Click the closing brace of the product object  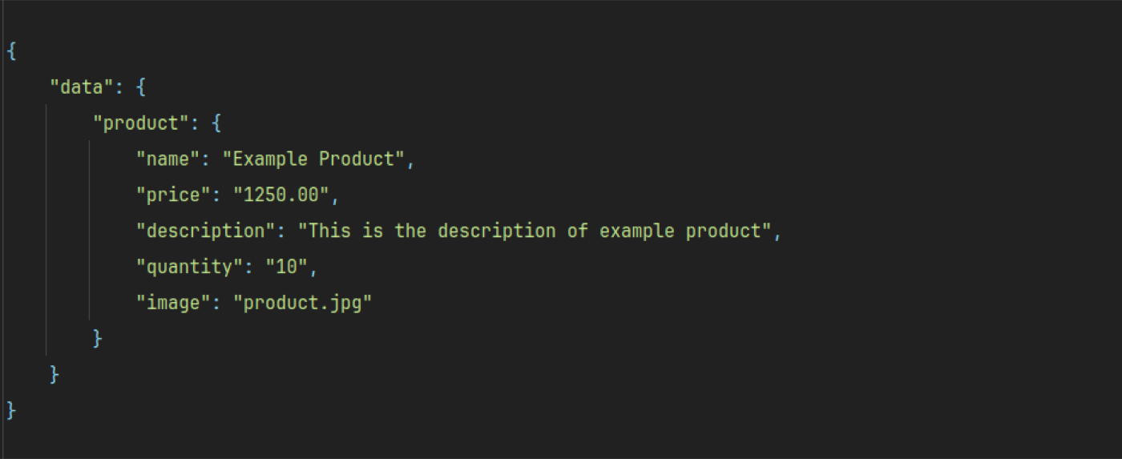(98, 338)
